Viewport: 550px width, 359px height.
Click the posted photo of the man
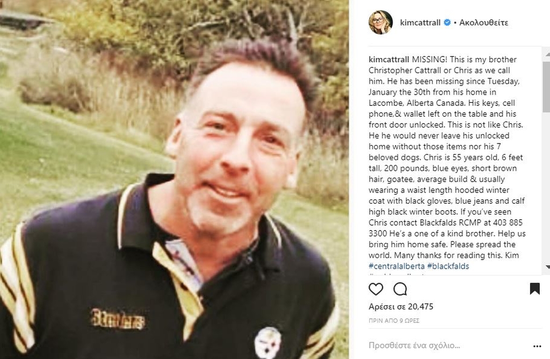tap(175, 180)
